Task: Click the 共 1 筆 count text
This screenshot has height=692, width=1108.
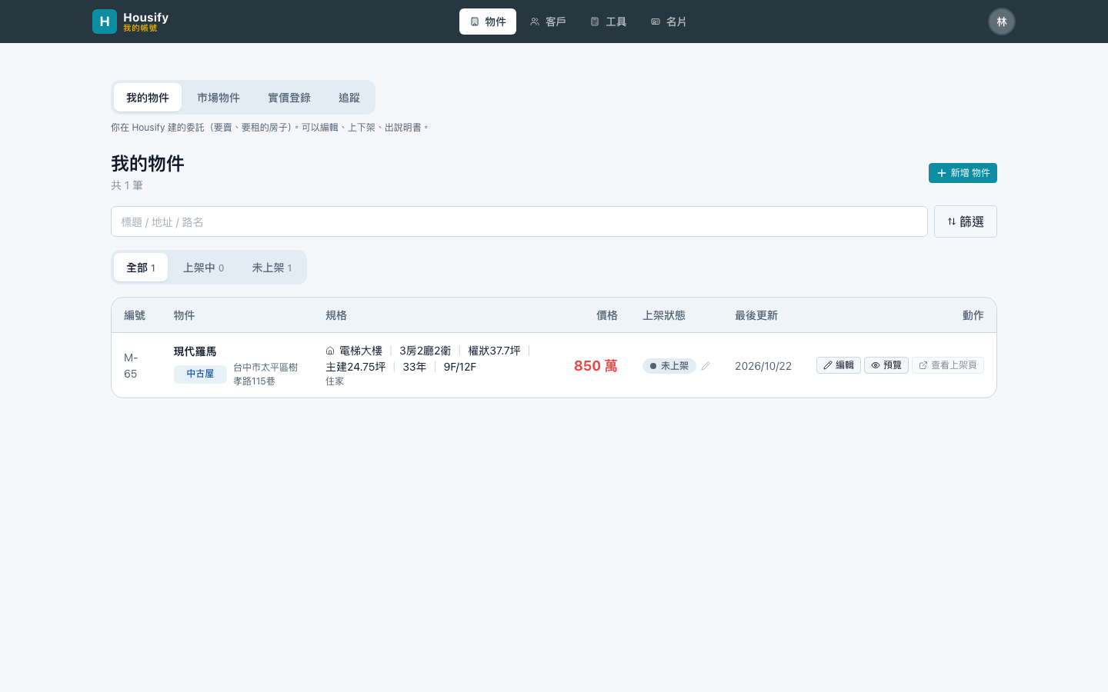Action: (x=127, y=185)
